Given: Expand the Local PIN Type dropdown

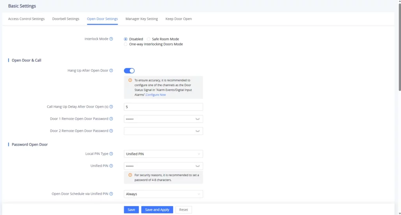Looking at the screenshot, I should (163, 154).
